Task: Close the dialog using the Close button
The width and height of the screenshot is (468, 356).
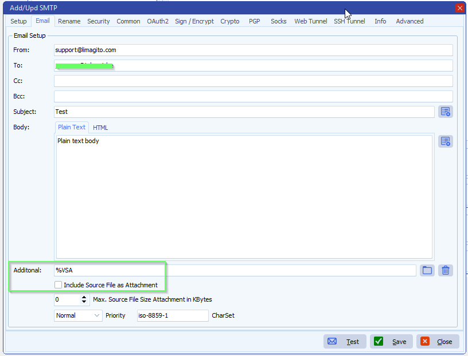Action: click(x=438, y=341)
